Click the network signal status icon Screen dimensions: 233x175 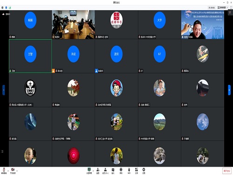point(10,7)
